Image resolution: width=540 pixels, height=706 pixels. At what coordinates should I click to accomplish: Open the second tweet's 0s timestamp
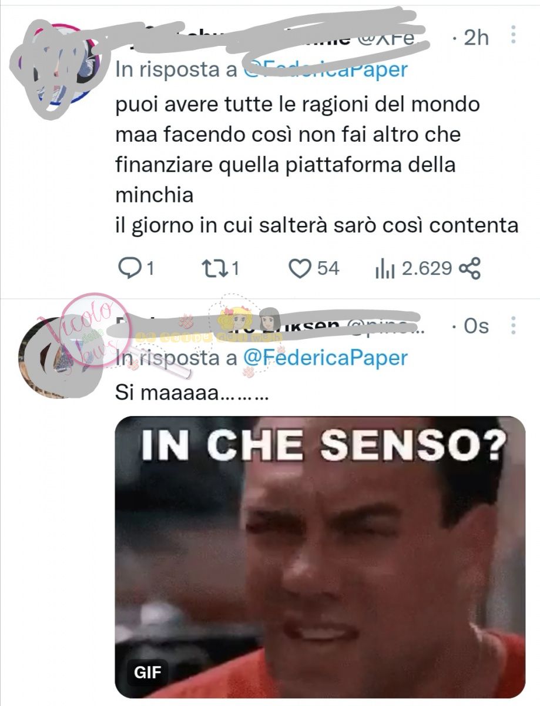pos(476,325)
